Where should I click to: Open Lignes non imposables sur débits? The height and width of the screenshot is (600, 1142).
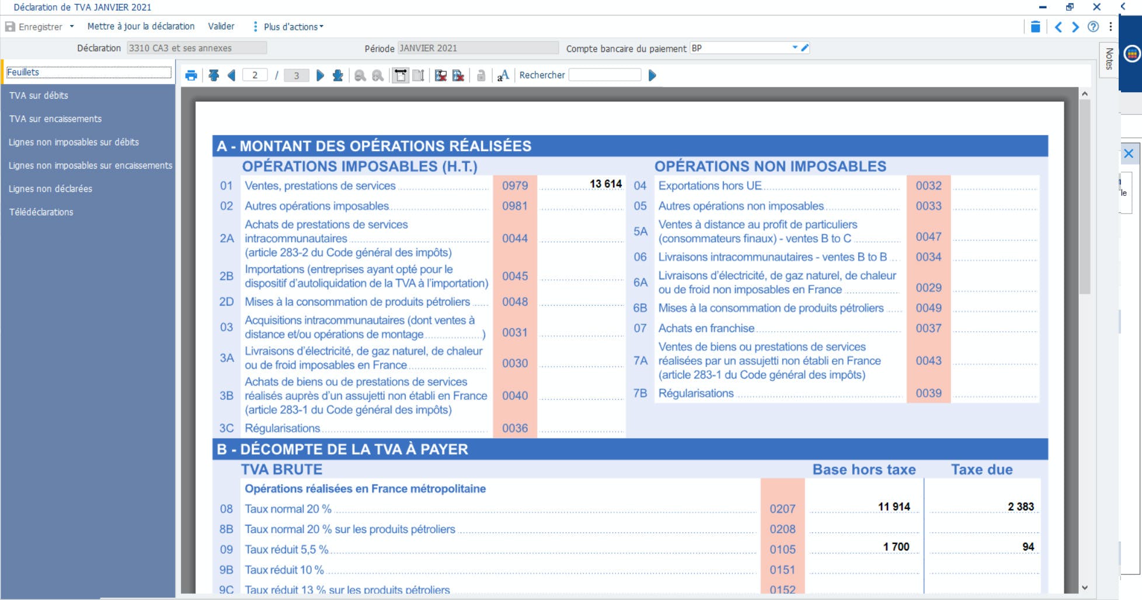pos(74,142)
